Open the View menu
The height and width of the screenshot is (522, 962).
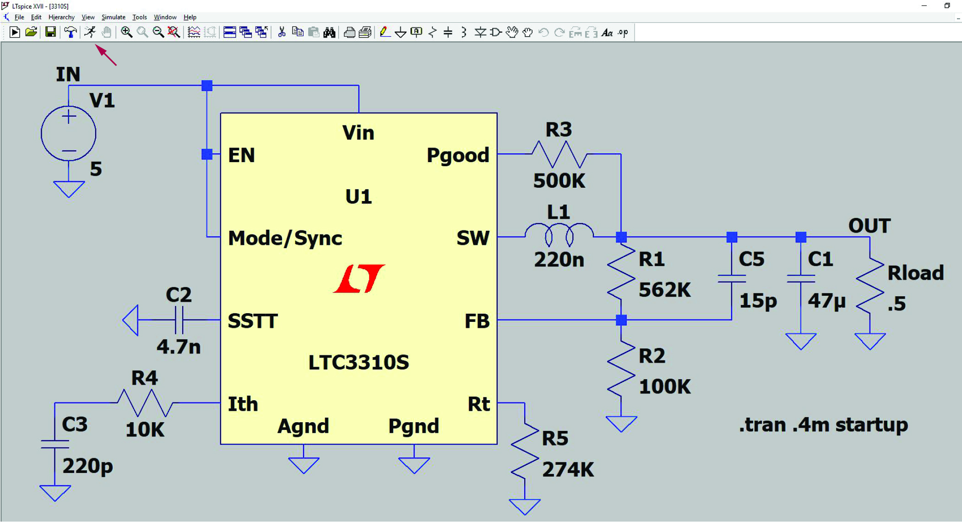pyautogui.click(x=88, y=17)
